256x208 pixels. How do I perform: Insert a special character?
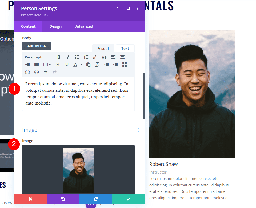(x=27, y=72)
